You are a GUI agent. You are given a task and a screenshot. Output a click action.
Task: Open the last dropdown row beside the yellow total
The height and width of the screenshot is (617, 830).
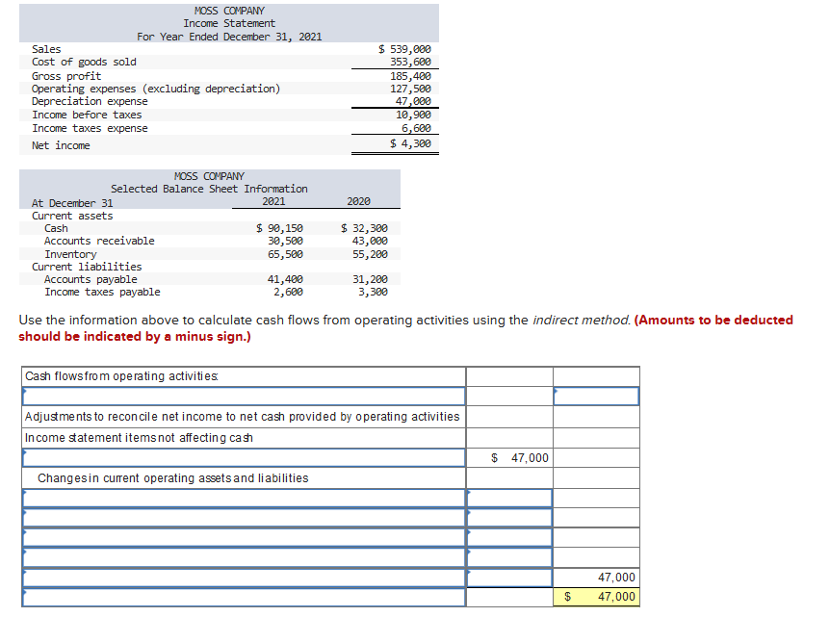pos(244,597)
